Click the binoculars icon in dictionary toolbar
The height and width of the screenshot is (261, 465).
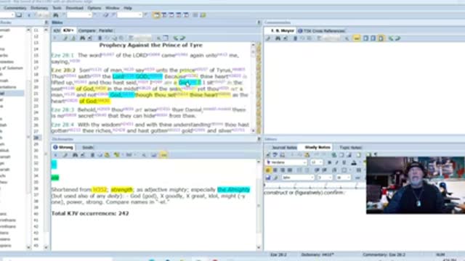point(75,154)
